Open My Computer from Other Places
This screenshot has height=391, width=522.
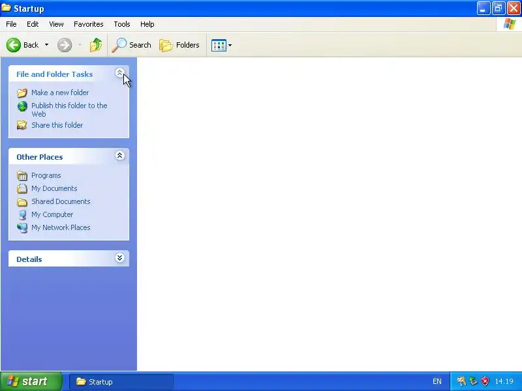52,214
